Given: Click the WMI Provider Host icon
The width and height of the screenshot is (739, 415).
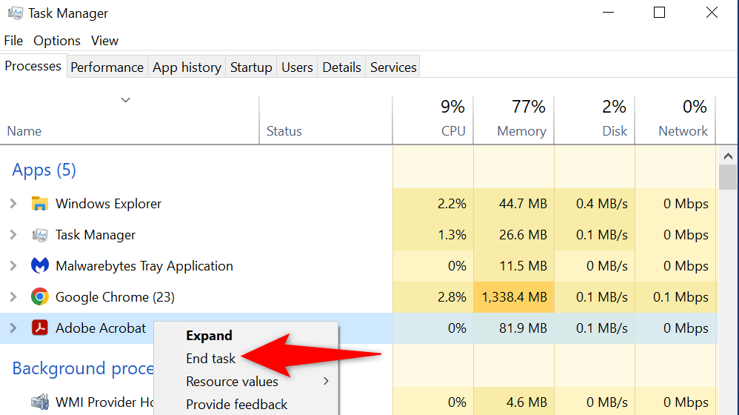Looking at the screenshot, I should tap(39, 402).
